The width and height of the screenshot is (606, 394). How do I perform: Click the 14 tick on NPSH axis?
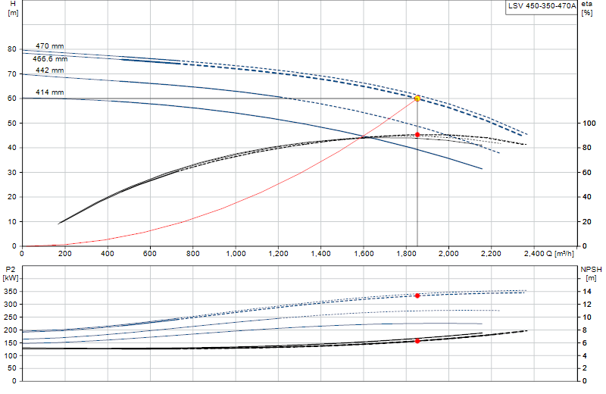tap(587, 292)
